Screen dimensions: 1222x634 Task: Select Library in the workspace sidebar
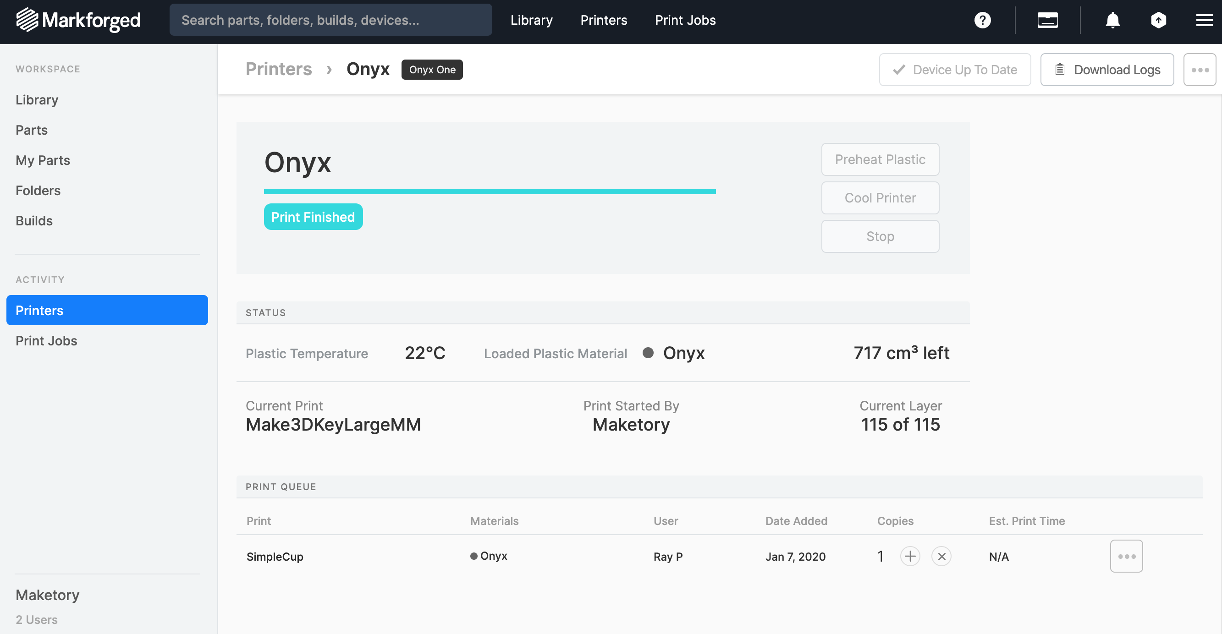tap(37, 99)
